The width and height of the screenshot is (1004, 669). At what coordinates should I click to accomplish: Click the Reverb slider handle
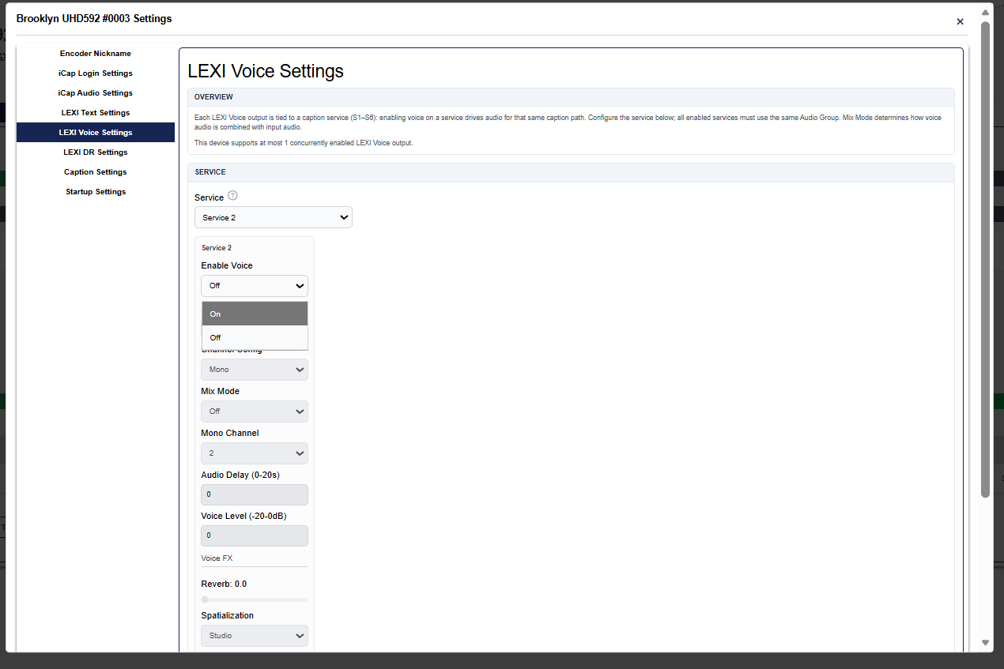(205, 599)
